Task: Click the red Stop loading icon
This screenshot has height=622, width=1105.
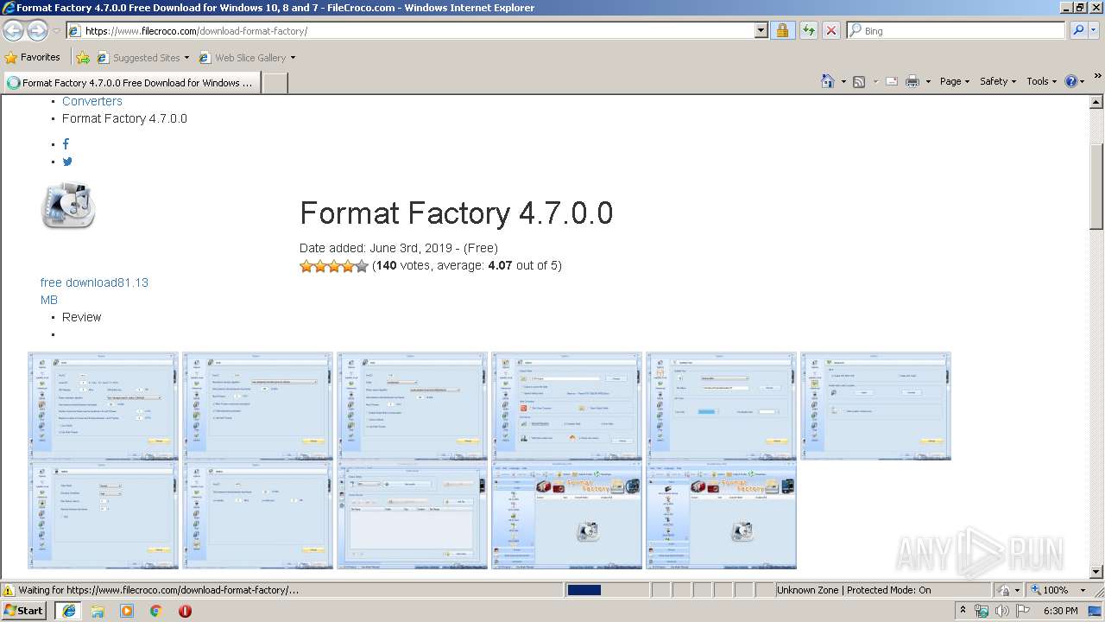Action: 831,30
